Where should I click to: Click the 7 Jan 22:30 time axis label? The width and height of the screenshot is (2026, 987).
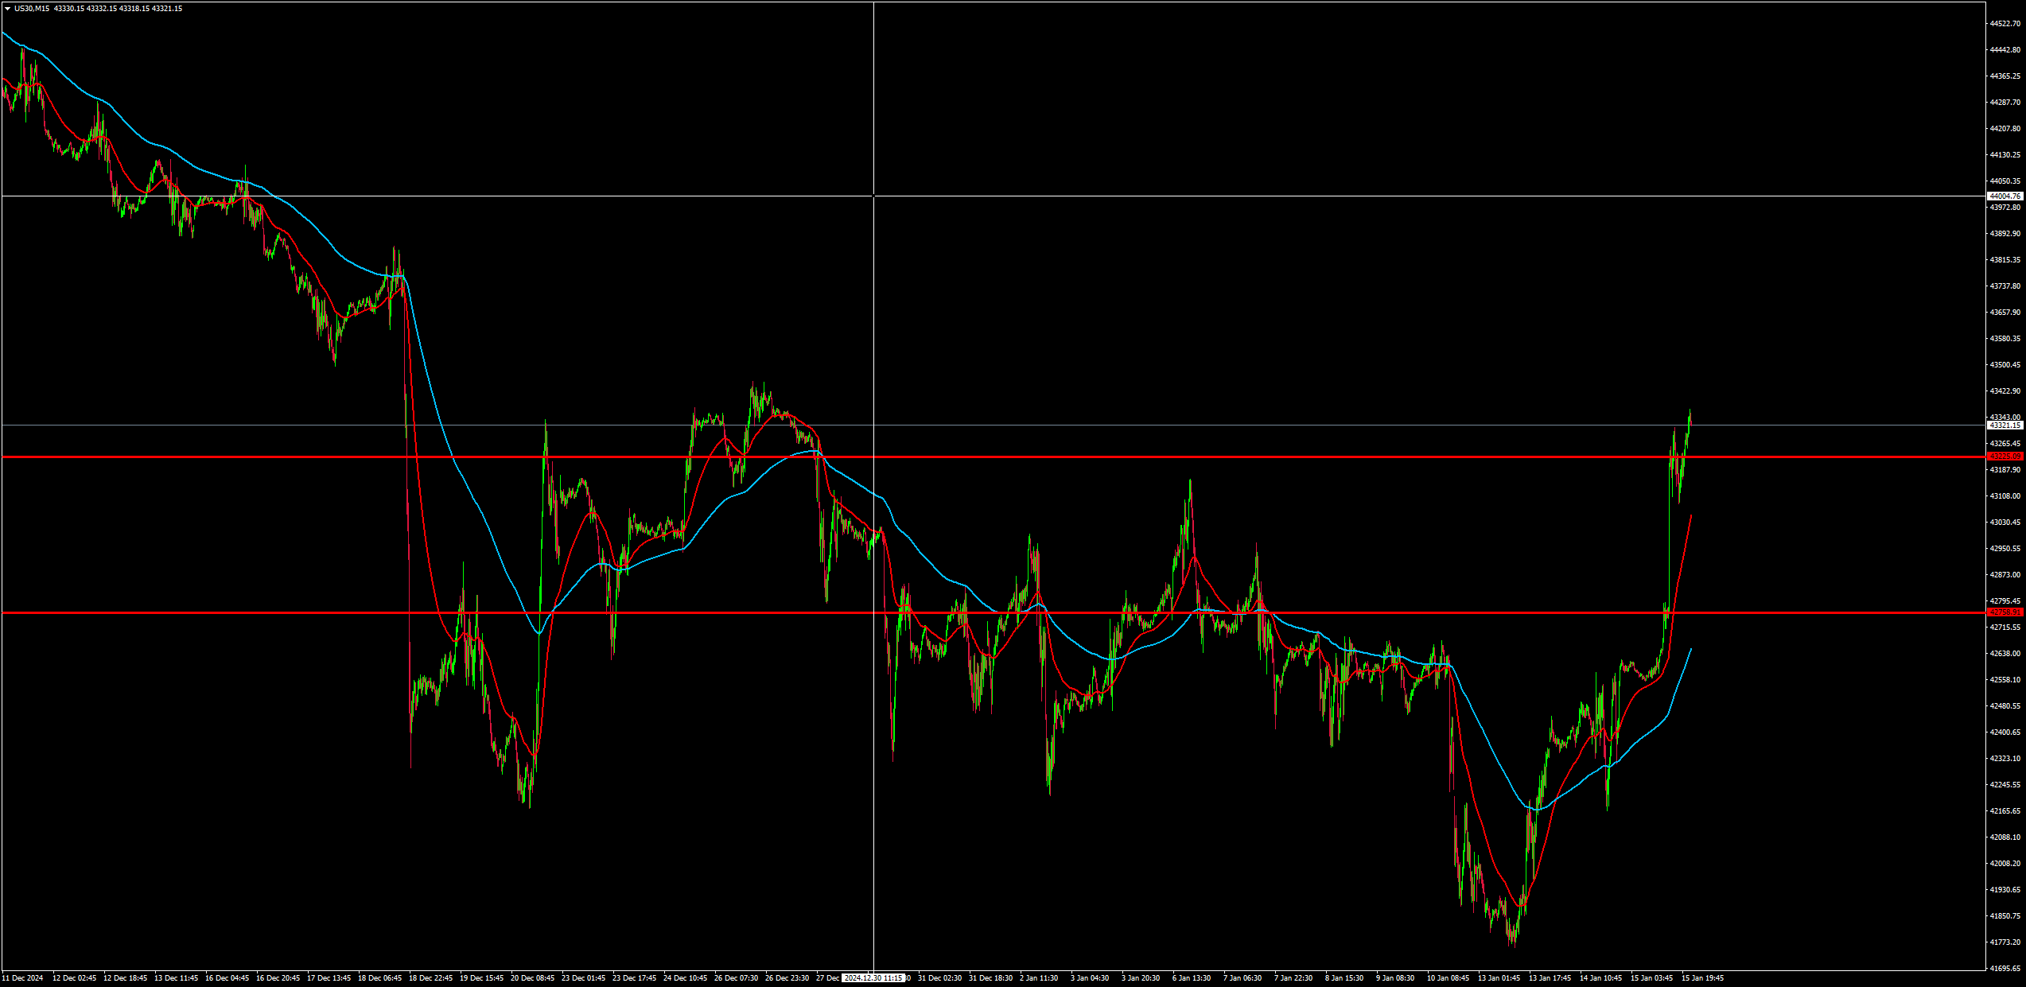(1293, 978)
